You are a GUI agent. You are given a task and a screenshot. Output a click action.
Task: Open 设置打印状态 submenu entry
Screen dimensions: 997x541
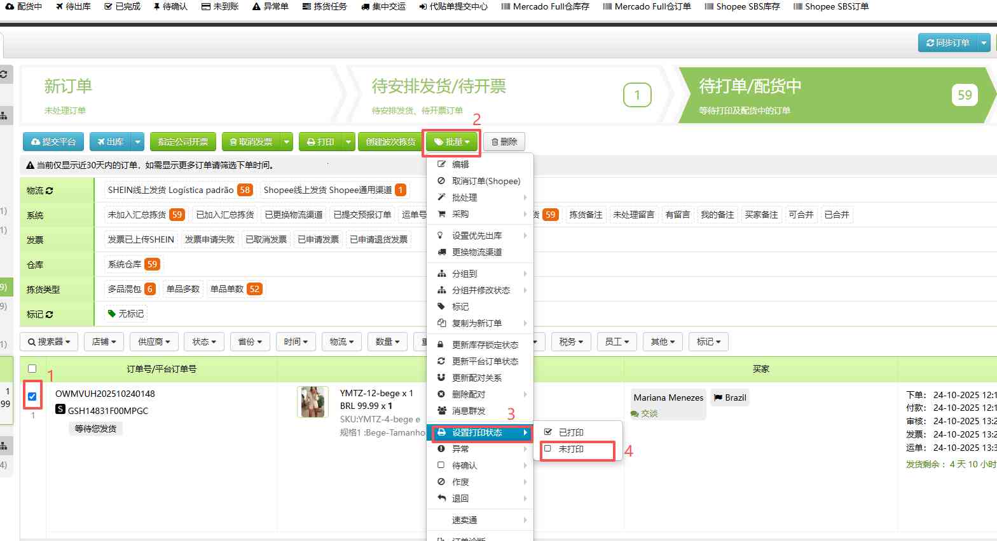(479, 432)
